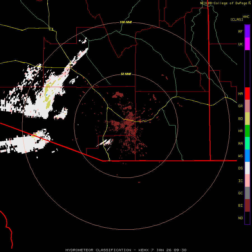Click the UK legend label
Screen dimensions: 252x252
click(240, 44)
